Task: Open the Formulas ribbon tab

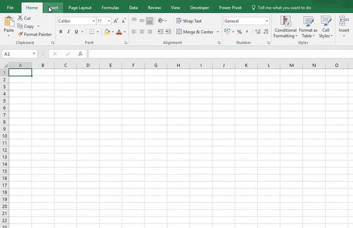Action: point(110,7)
